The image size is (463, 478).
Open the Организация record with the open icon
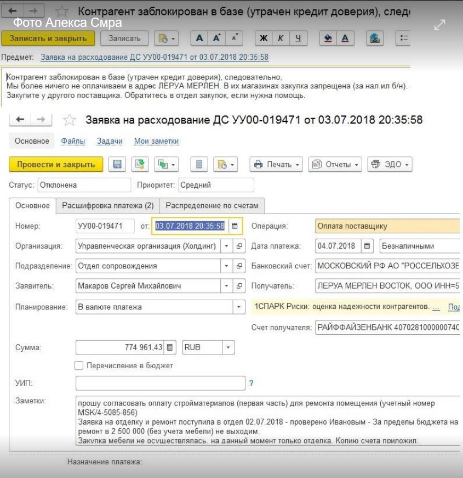pyautogui.click(x=239, y=246)
